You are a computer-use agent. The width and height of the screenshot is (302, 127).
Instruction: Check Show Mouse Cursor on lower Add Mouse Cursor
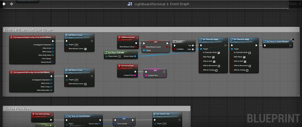click(85, 84)
